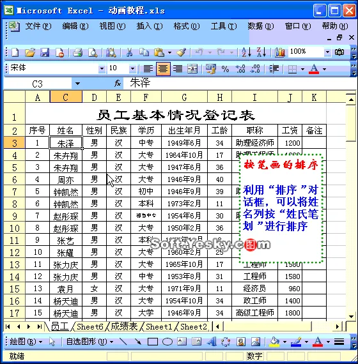The image size is (358, 364).
Task: Sort ascending A to Z
Action: click(x=246, y=52)
